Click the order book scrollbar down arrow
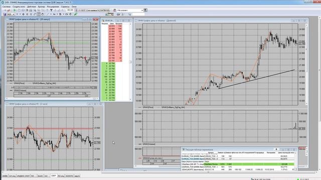The height and width of the screenshot is (180, 321). [130, 99]
